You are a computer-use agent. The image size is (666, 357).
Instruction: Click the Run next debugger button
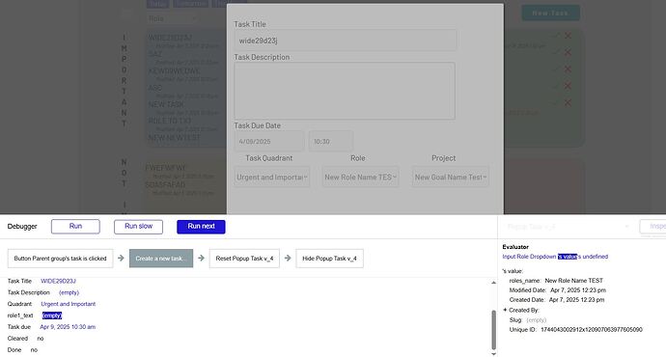tap(201, 226)
